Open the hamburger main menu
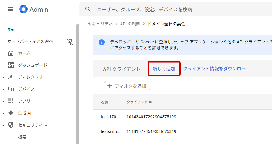This screenshot has width=272, height=144. (10, 9)
